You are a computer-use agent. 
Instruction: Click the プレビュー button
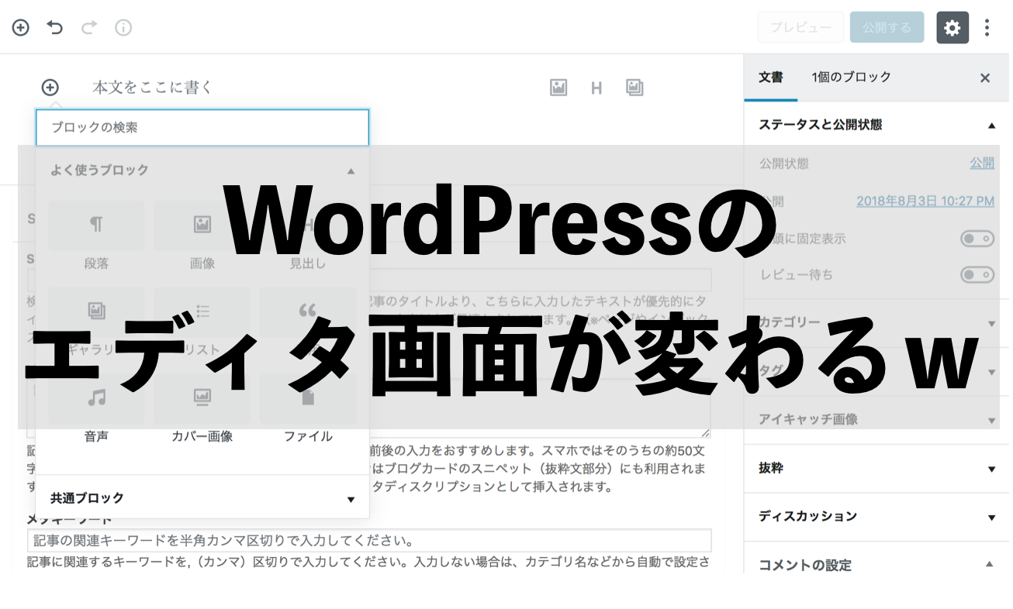800,27
